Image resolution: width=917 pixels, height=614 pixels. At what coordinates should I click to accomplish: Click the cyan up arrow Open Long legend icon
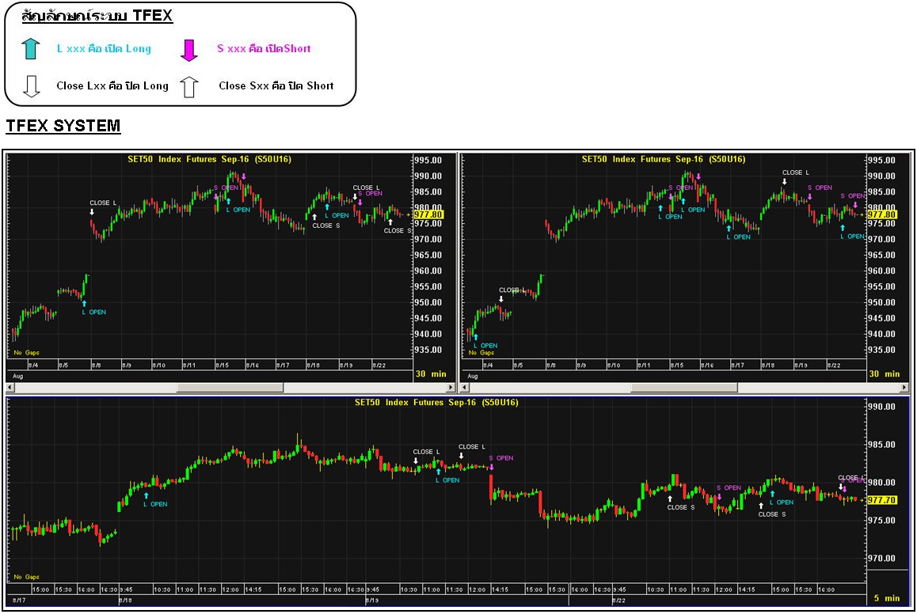[31, 49]
